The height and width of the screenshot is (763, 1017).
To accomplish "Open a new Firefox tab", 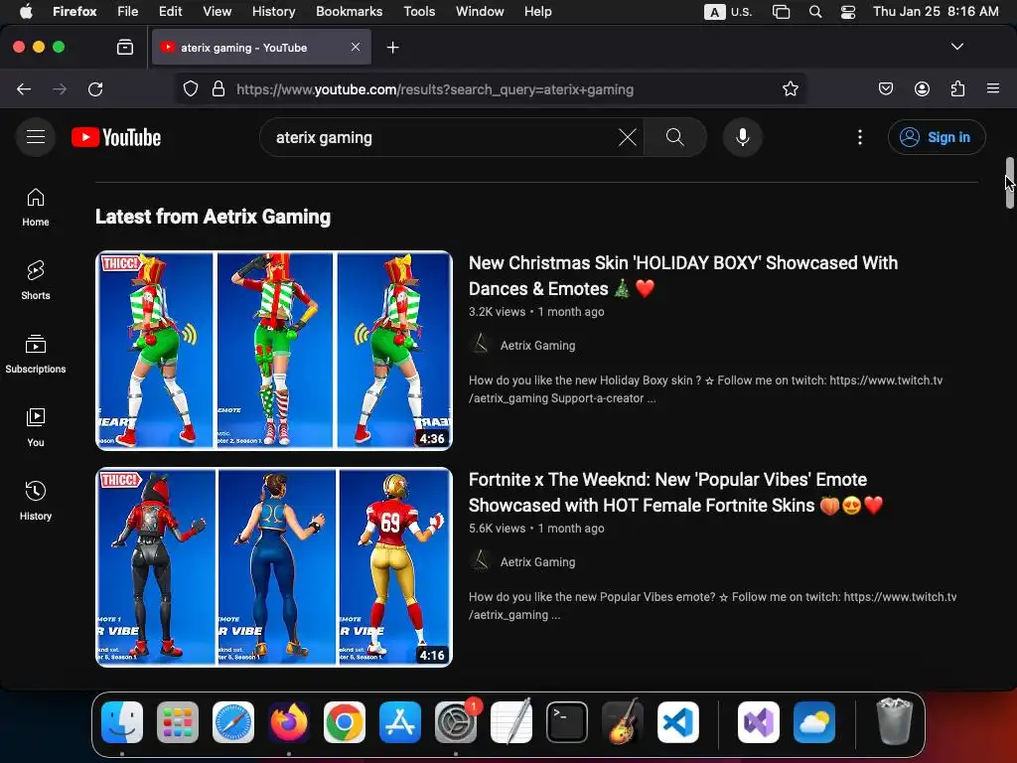I will tap(392, 48).
